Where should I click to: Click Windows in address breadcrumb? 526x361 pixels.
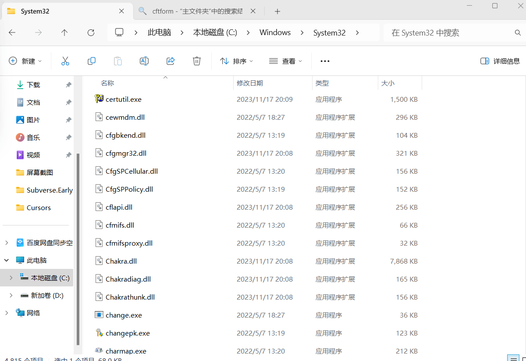[275, 32]
